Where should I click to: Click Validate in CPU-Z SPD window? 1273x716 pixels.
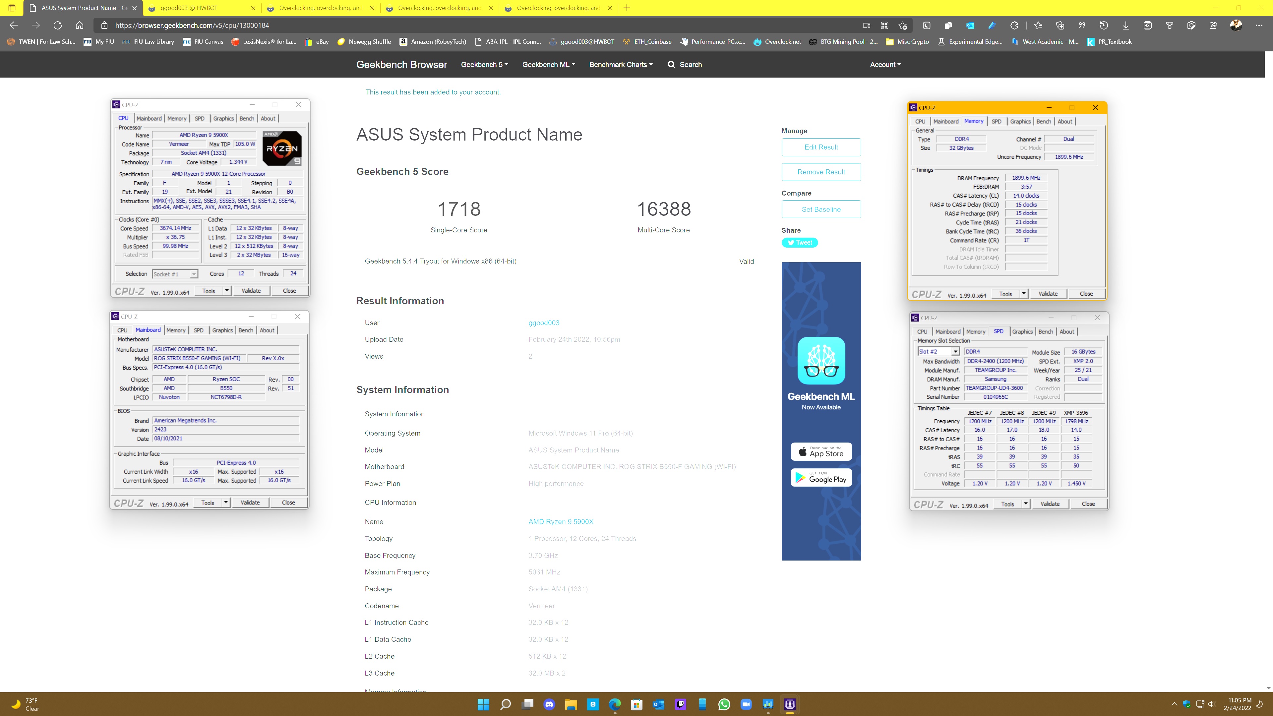[x=1050, y=504]
